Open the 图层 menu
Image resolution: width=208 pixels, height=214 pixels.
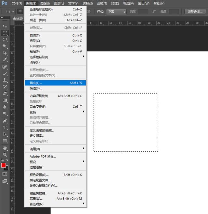[59, 3]
